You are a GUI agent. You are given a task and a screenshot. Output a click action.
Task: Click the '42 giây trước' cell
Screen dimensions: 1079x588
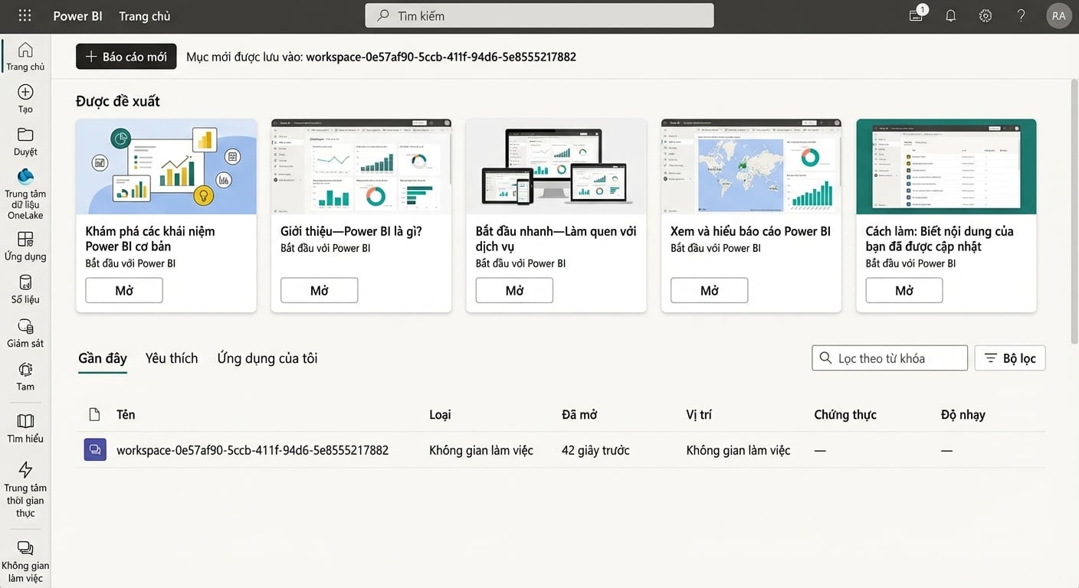coord(595,450)
